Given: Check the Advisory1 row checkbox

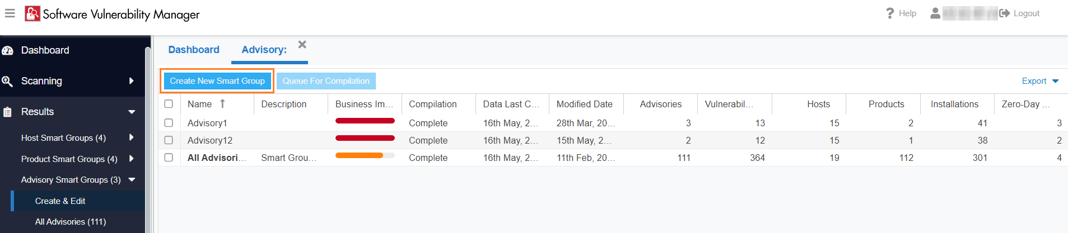Looking at the screenshot, I should click(169, 123).
